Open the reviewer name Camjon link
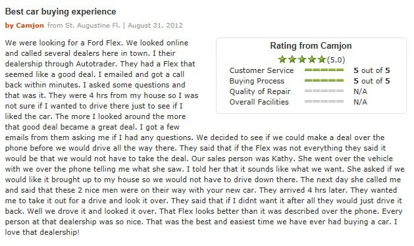Screen dimensions: 414x246 [30, 26]
